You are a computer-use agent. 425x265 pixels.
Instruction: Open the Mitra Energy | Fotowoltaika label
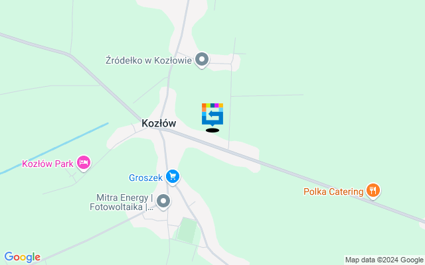121,202
